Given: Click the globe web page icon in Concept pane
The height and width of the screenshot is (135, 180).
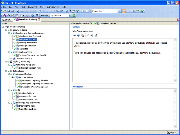Looking at the screenshot, I should (x=79, y=35).
